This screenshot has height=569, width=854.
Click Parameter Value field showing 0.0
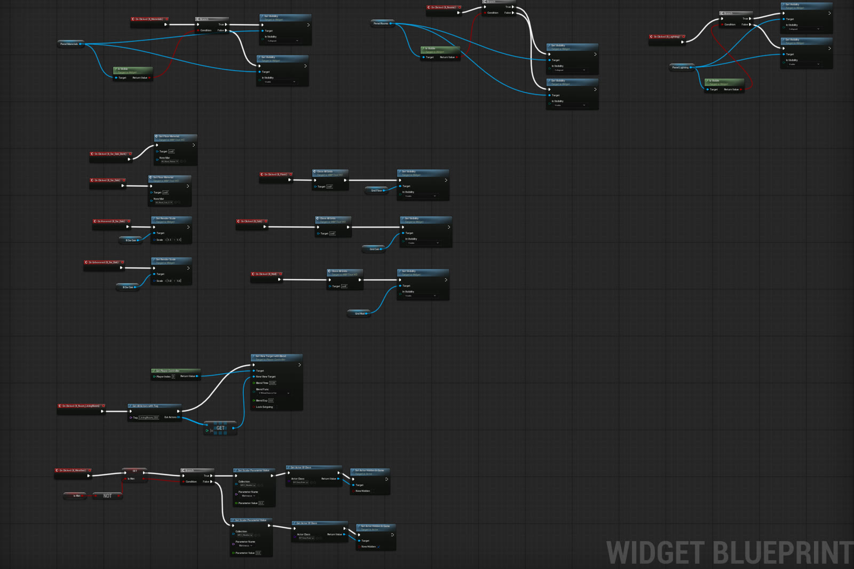point(258,553)
